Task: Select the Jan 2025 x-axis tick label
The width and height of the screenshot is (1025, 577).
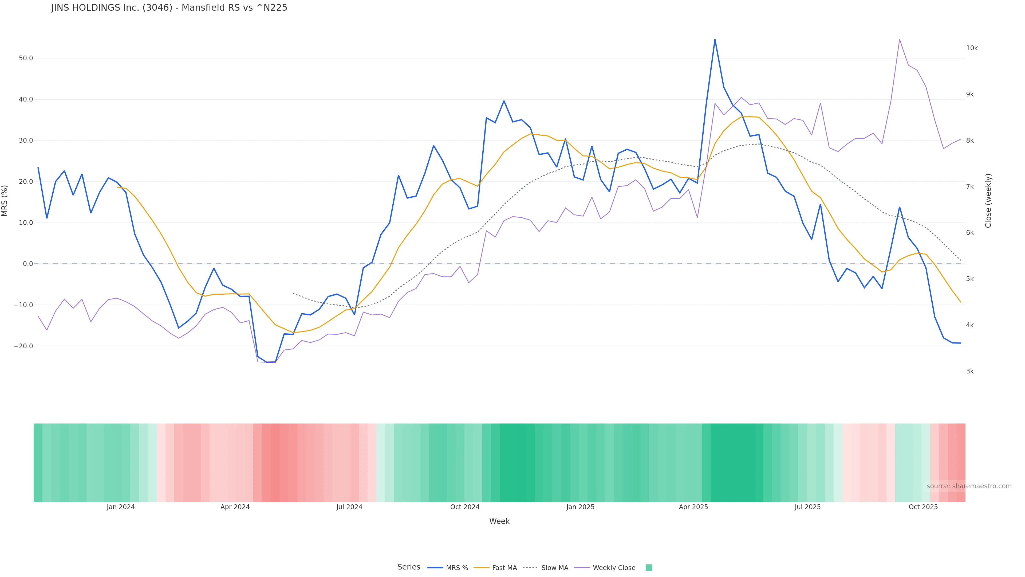Action: (580, 507)
